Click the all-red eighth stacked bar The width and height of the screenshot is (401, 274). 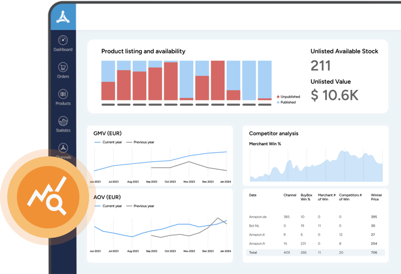(218, 80)
